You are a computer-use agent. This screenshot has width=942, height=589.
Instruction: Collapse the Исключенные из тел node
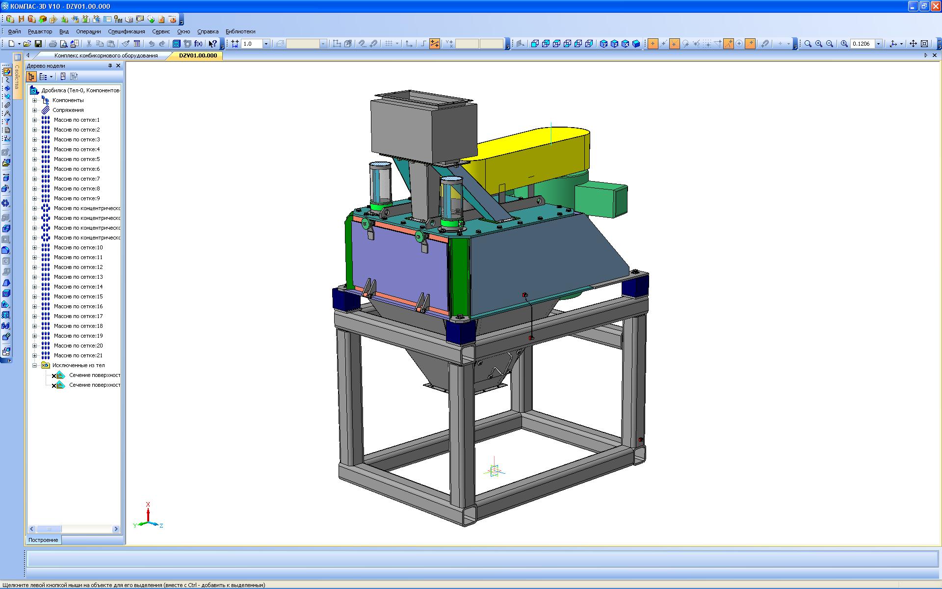click(x=34, y=365)
